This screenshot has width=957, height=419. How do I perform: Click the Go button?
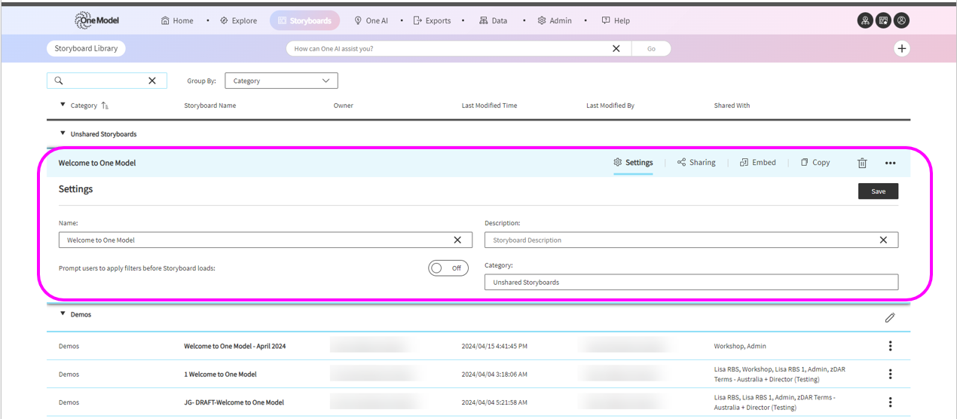(651, 48)
